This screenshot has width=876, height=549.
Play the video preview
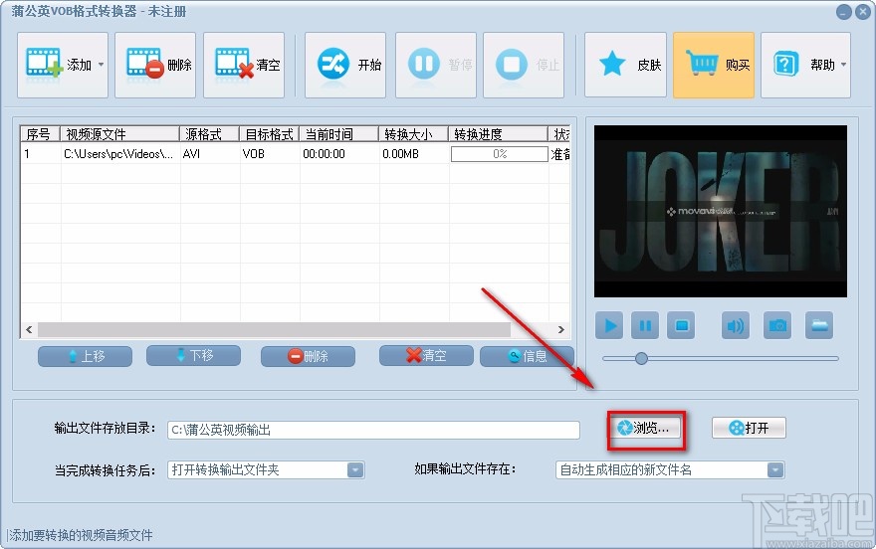[609, 325]
